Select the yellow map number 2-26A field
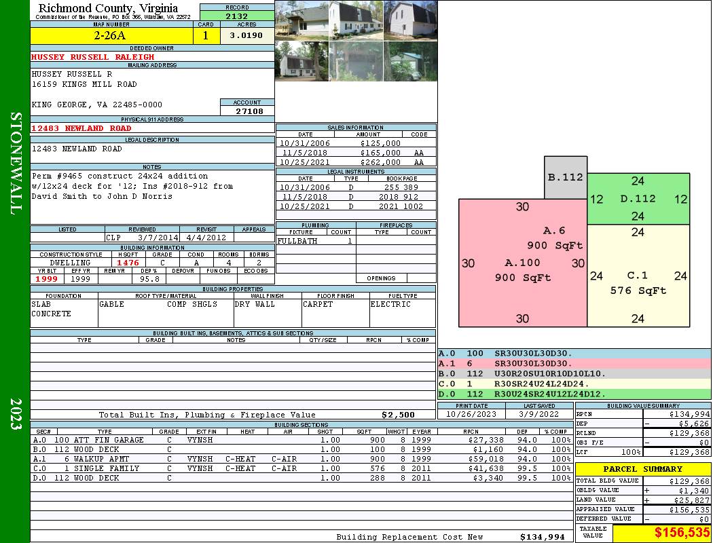Viewport: 713px width, 543px height. (x=111, y=35)
